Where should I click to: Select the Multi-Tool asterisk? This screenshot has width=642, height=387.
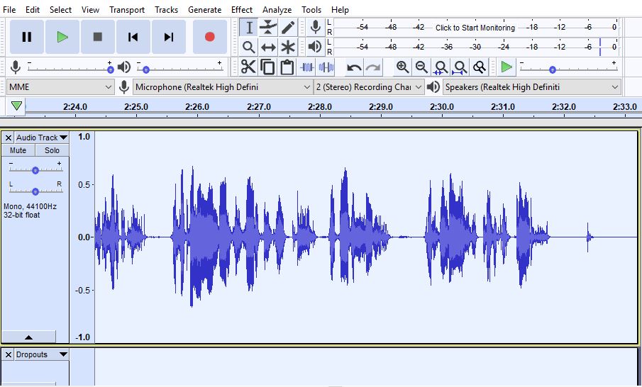pyautogui.click(x=288, y=47)
